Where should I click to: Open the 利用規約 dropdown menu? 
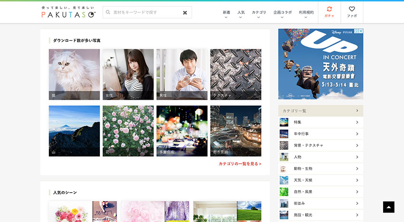306,14
